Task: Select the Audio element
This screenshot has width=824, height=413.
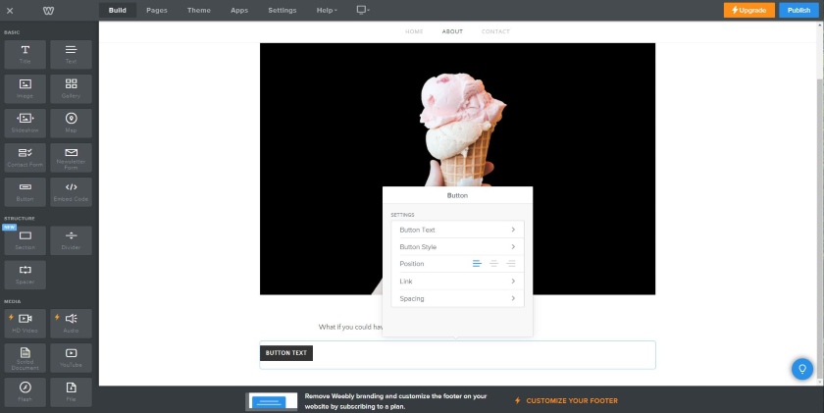Action: pyautogui.click(x=71, y=324)
